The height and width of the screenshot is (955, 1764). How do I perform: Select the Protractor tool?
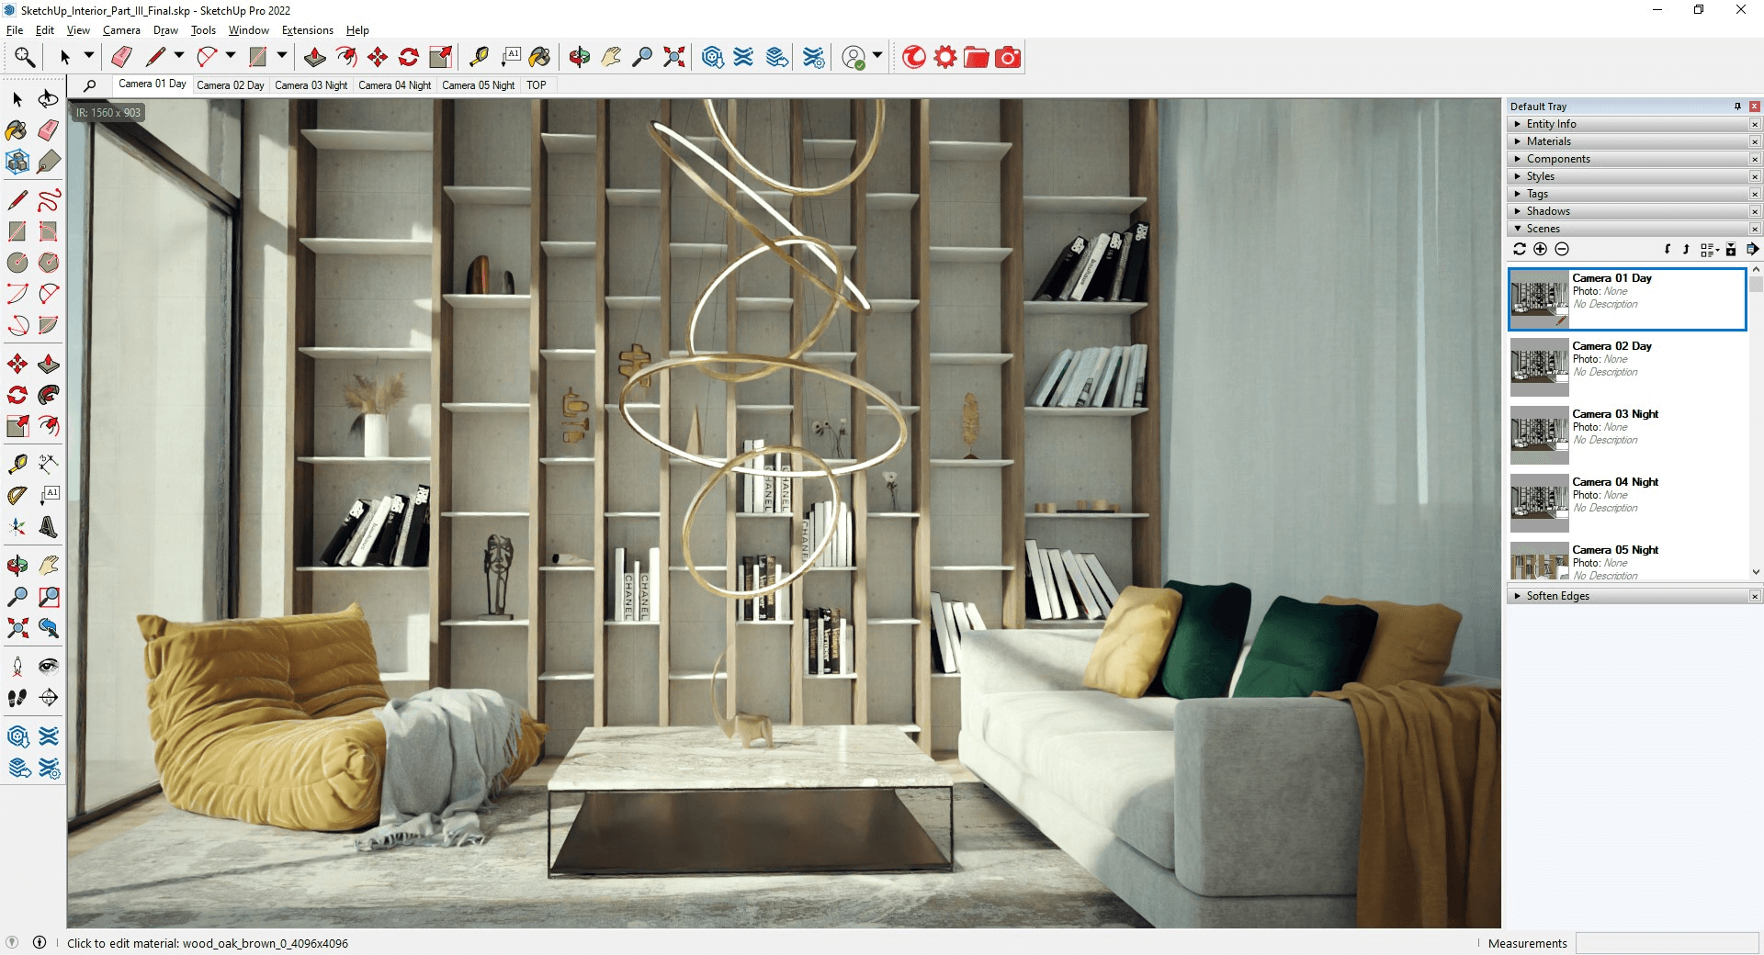[17, 496]
